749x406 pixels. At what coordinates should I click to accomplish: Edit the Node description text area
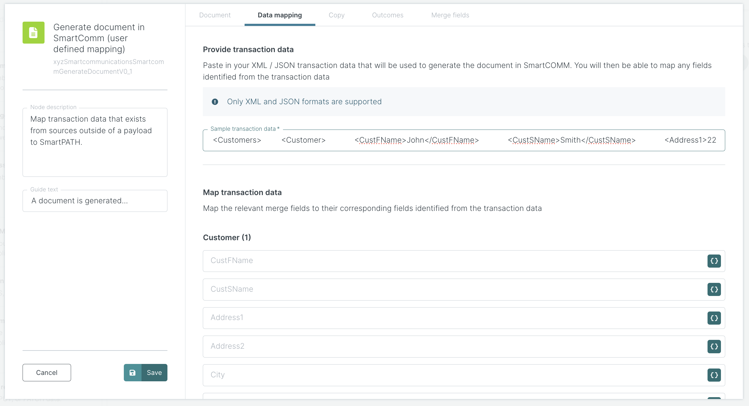tap(95, 142)
